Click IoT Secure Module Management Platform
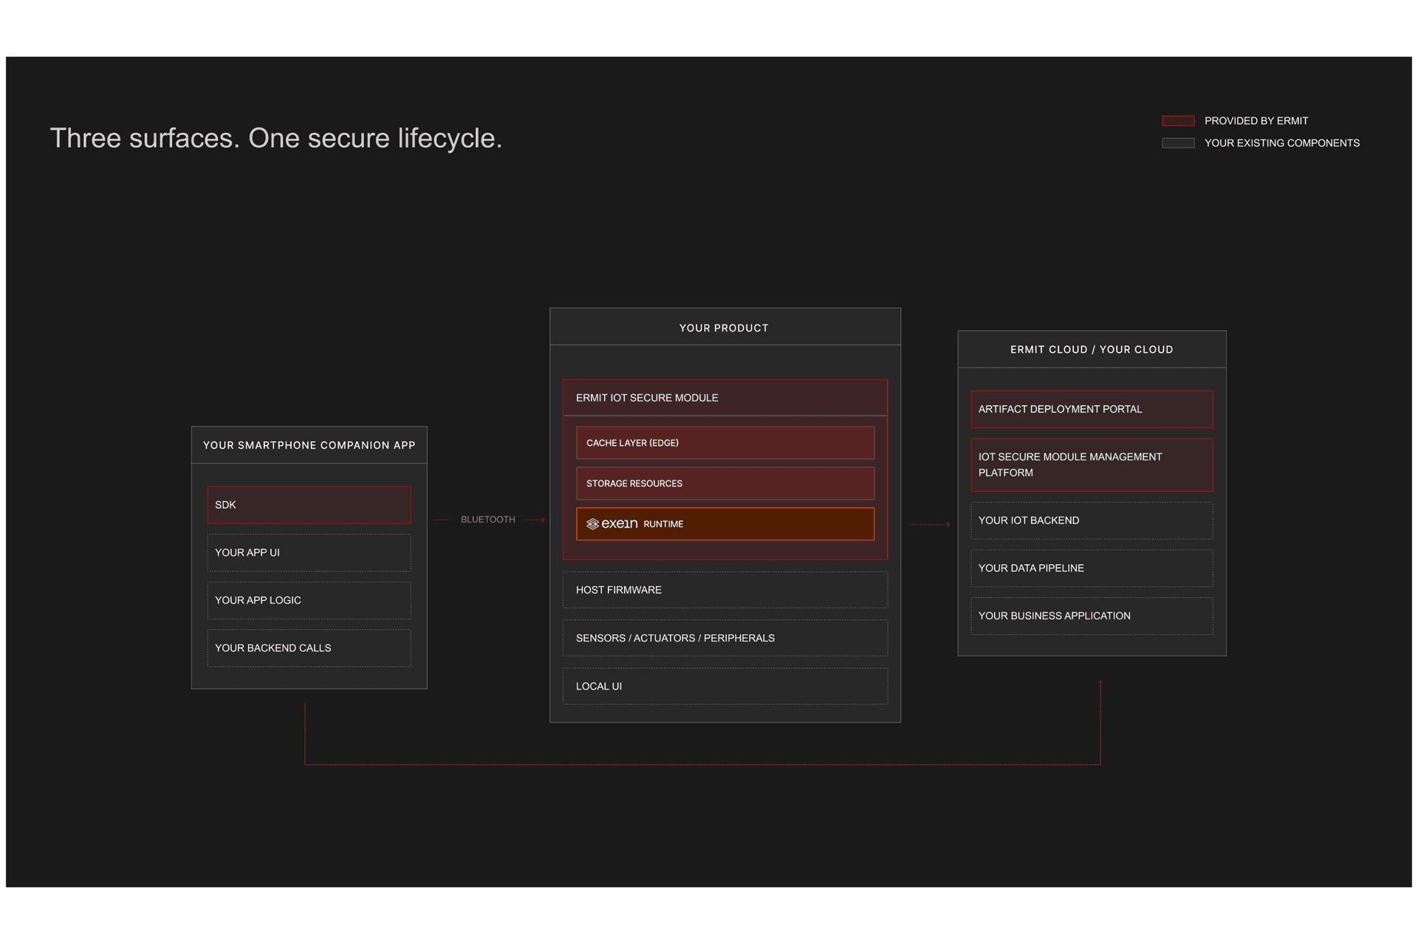 pos(1091,465)
